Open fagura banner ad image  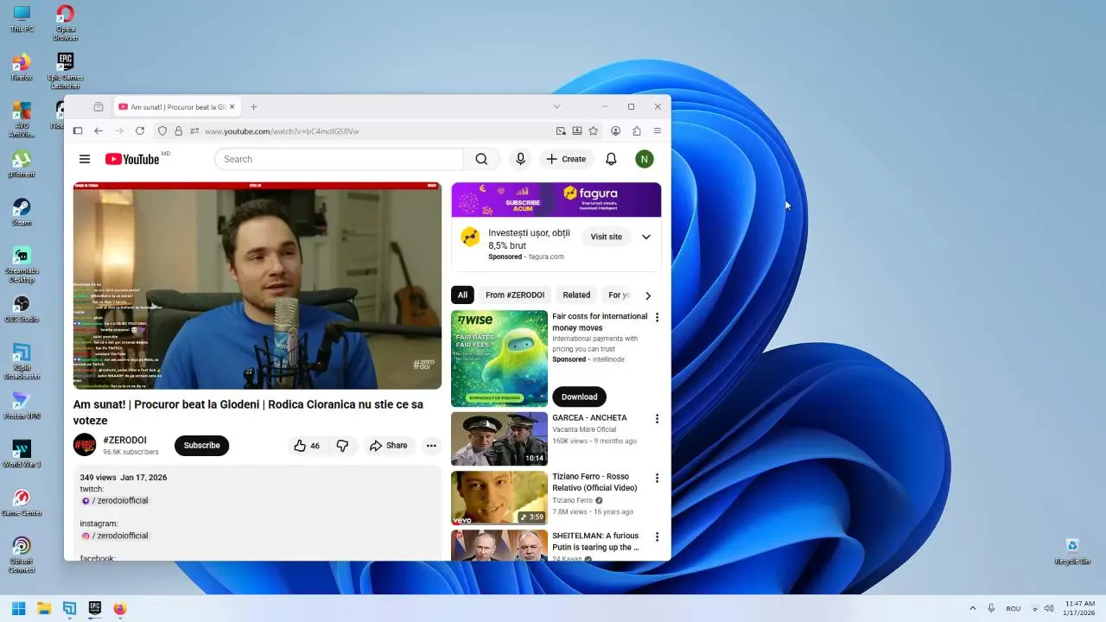pos(556,200)
